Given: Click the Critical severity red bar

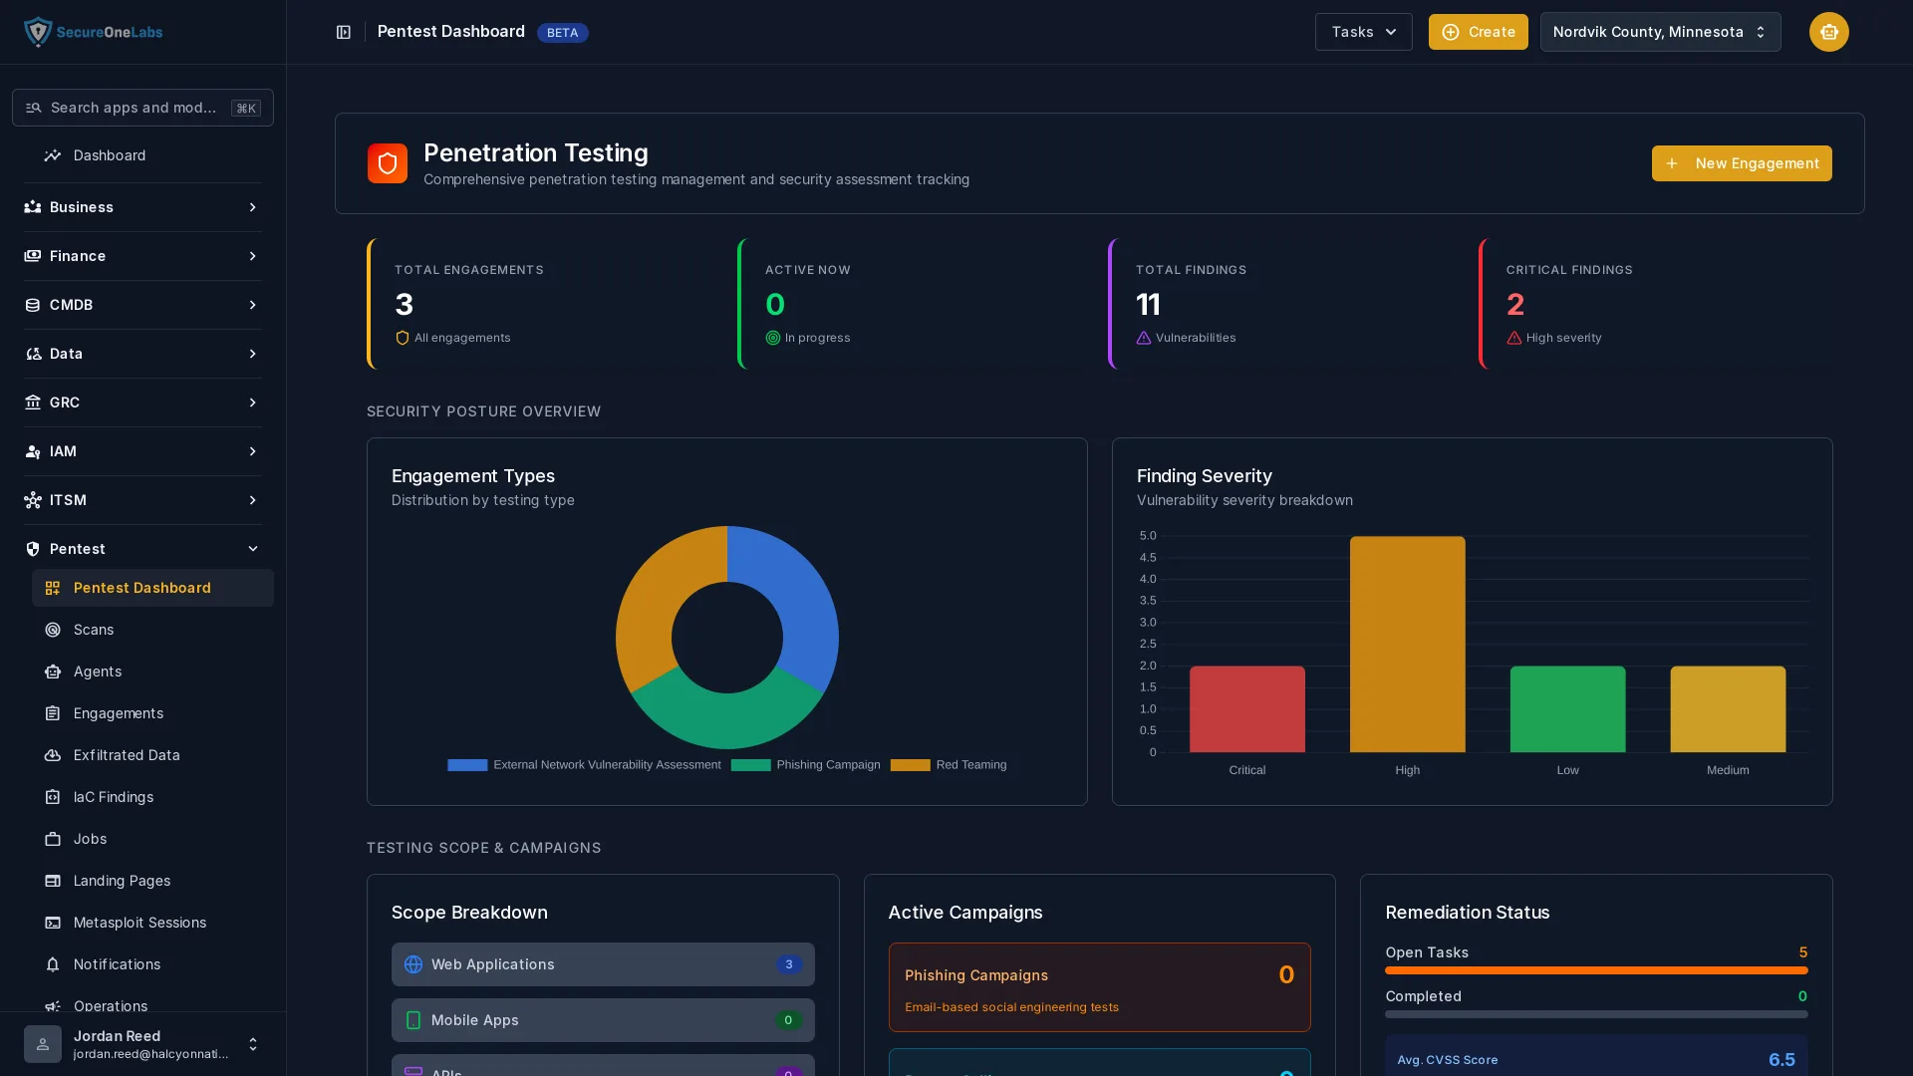Looking at the screenshot, I should point(1246,709).
